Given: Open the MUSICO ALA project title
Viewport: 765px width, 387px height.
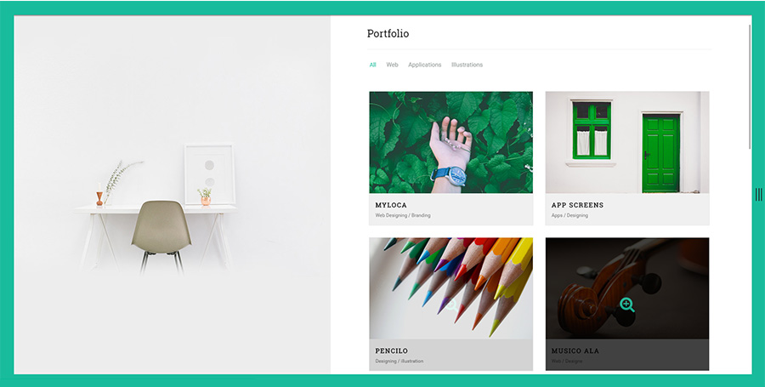Looking at the screenshot, I should click(575, 351).
